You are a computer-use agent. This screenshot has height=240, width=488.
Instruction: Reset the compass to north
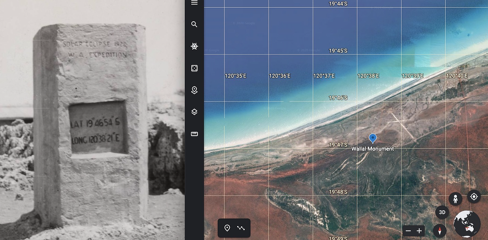tap(440, 231)
